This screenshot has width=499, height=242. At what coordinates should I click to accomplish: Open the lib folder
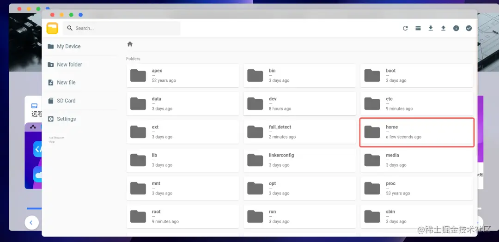coord(183,160)
